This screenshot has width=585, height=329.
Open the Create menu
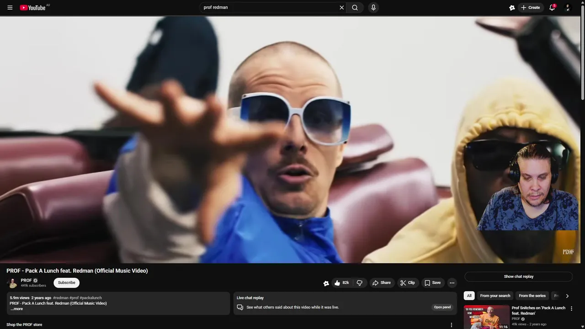[531, 8]
